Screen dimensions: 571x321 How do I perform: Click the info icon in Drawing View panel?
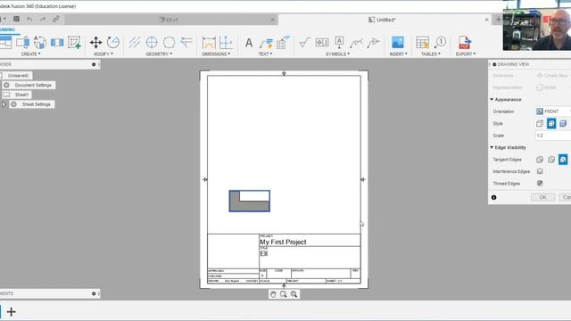click(493, 197)
